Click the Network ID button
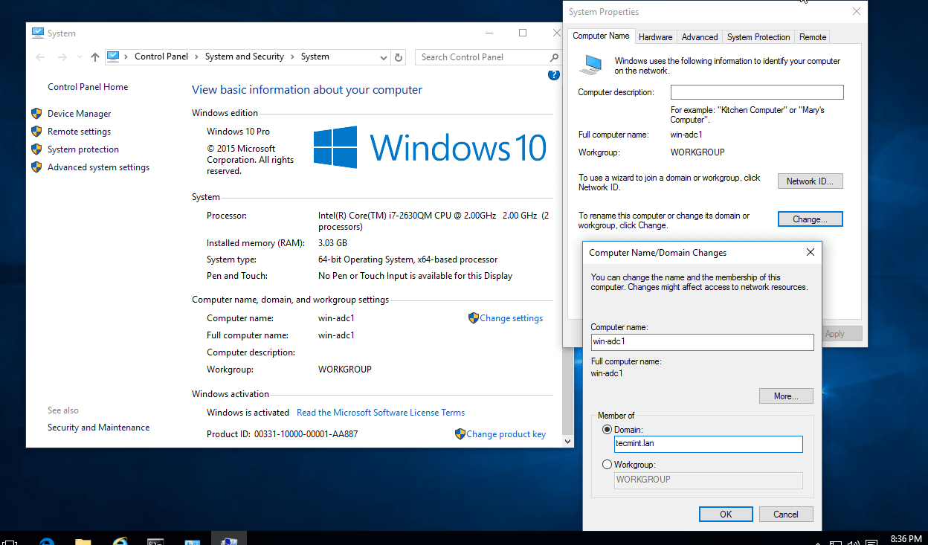The width and height of the screenshot is (928, 545). tap(810, 181)
